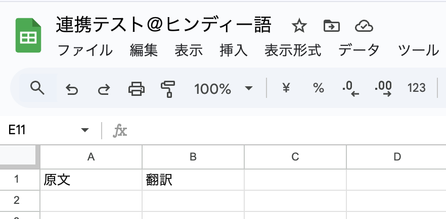
Task: Increase decimal places
Action: point(383,89)
